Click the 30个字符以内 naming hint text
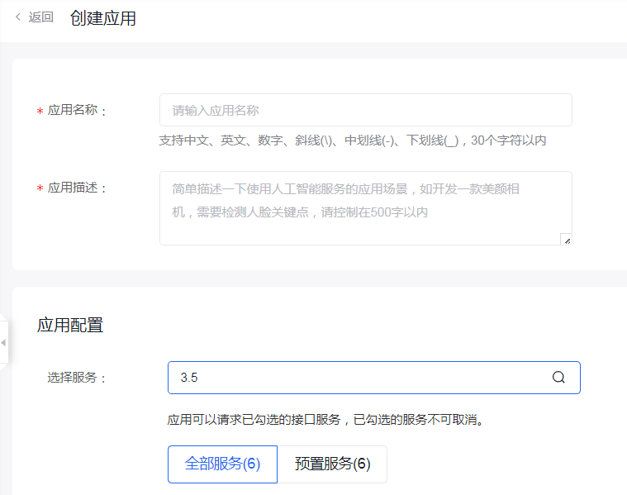Viewport: 627px width, 495px height. [508, 140]
